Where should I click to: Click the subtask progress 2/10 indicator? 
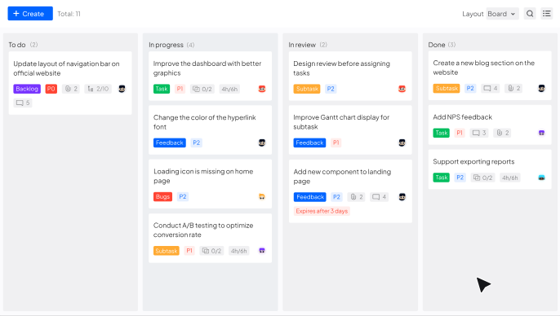(98, 89)
